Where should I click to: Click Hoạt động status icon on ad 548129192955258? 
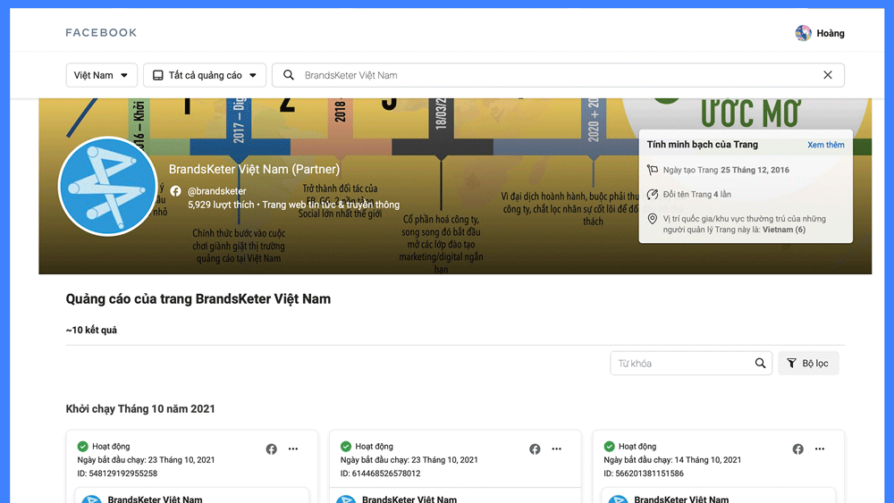point(82,446)
